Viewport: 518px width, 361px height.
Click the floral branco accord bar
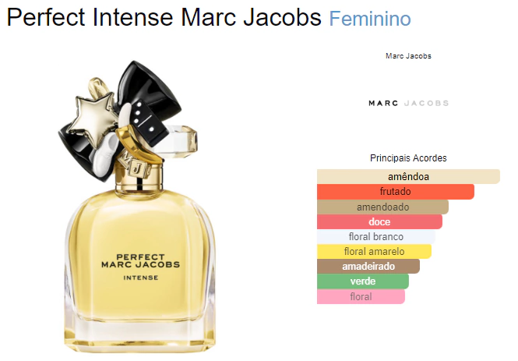tap(376, 237)
